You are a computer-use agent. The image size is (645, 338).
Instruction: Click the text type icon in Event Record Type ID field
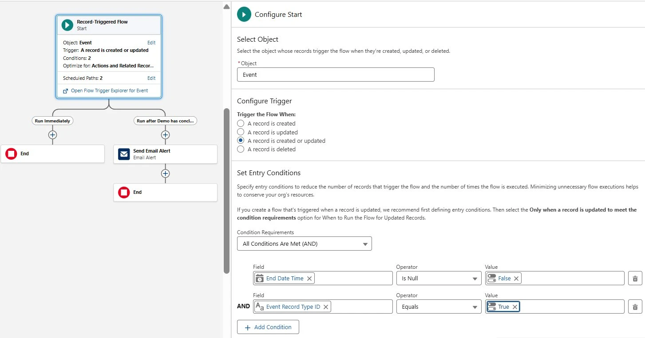coord(260,307)
